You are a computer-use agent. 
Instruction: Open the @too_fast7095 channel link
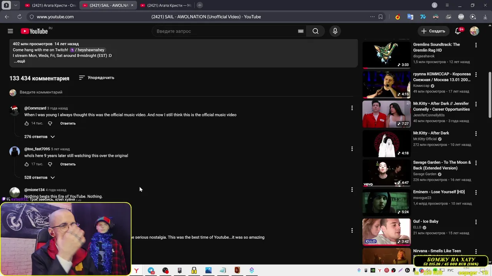point(37,149)
